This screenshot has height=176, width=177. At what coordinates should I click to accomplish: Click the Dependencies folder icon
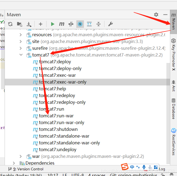coord(22,163)
